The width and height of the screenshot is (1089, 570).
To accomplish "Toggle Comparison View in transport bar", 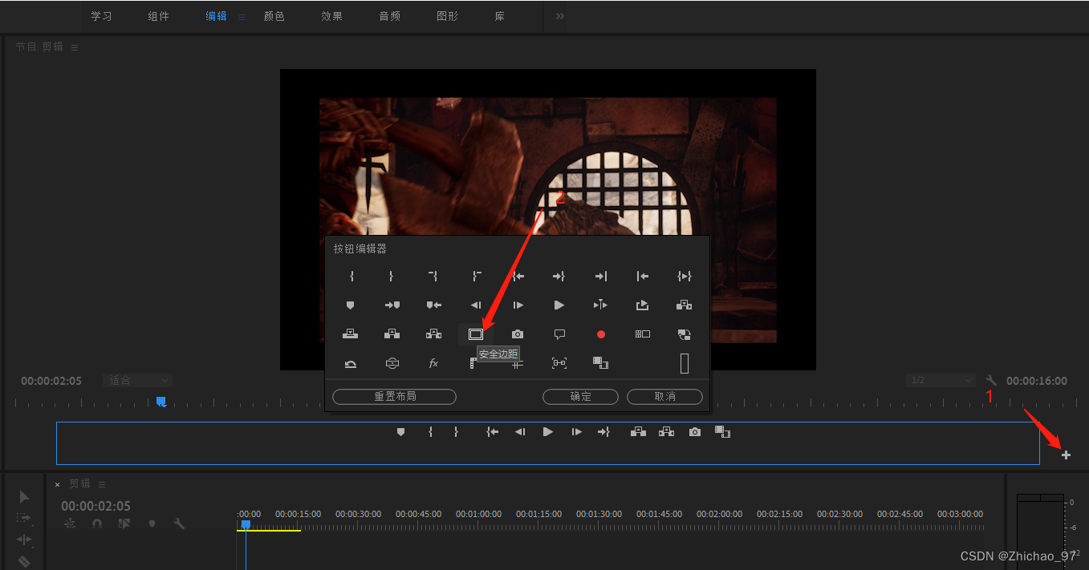I will coord(722,431).
